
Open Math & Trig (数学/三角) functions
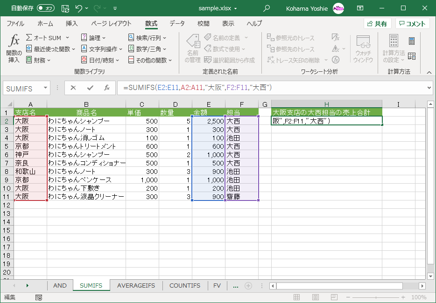pyautogui.click(x=147, y=49)
